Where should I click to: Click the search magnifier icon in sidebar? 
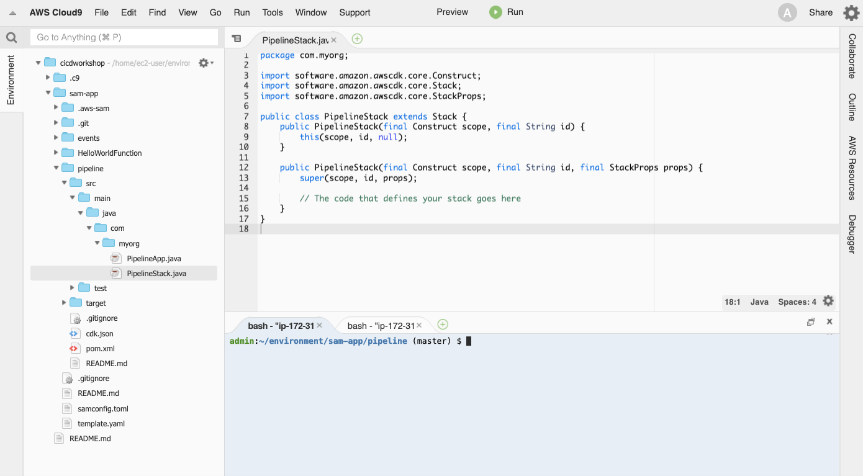pos(11,38)
